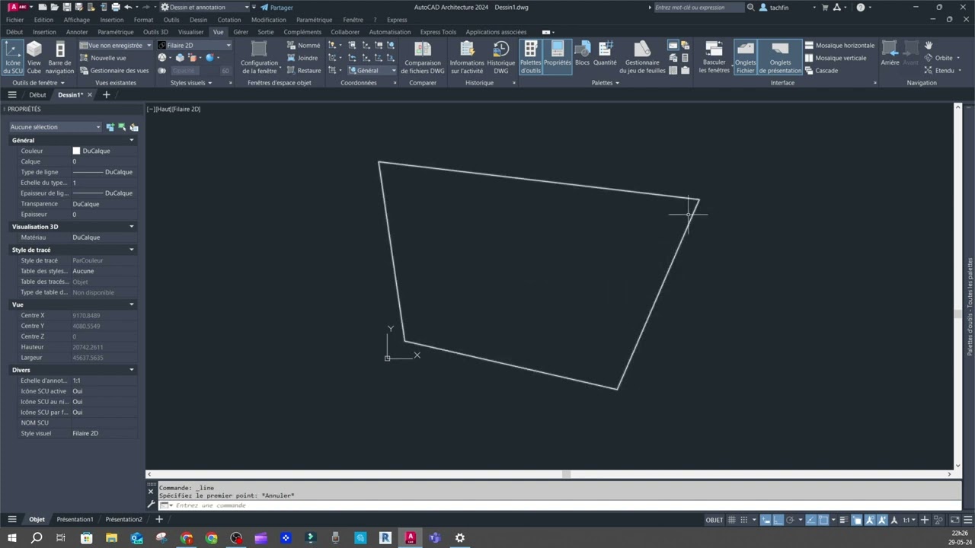Toggle Onglets Fichier display
The height and width of the screenshot is (548, 975).
[x=746, y=58]
